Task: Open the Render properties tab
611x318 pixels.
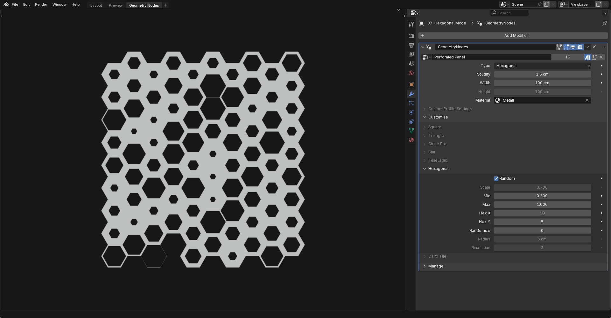Action: pyautogui.click(x=411, y=36)
